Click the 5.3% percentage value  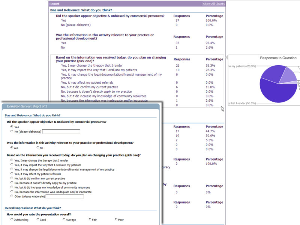pos(209,140)
